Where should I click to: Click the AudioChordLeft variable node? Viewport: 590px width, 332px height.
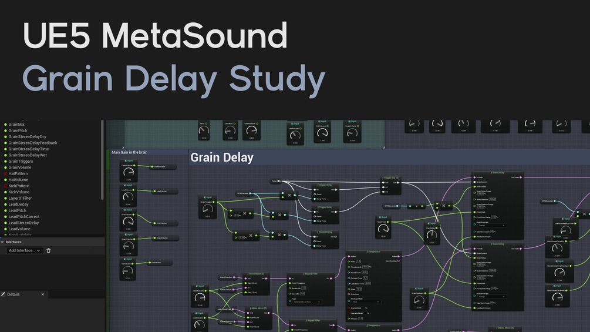point(227,277)
